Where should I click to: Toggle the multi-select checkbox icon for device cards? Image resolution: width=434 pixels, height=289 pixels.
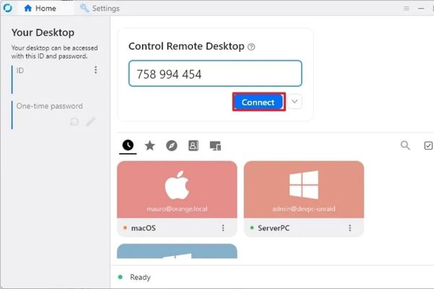coord(427,145)
